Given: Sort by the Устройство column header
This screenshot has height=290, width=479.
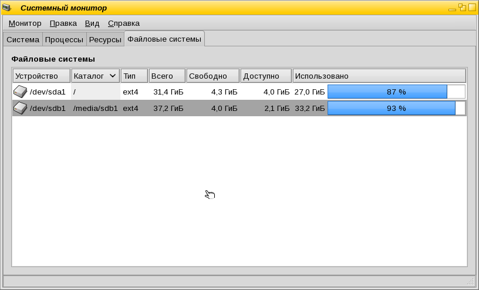Looking at the screenshot, I should (x=42, y=76).
